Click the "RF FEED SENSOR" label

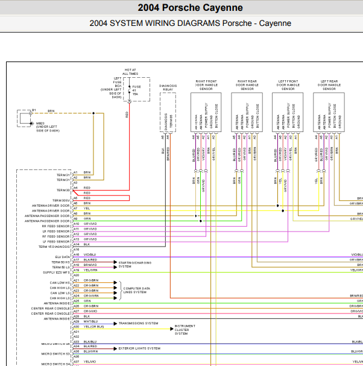coord(56,236)
